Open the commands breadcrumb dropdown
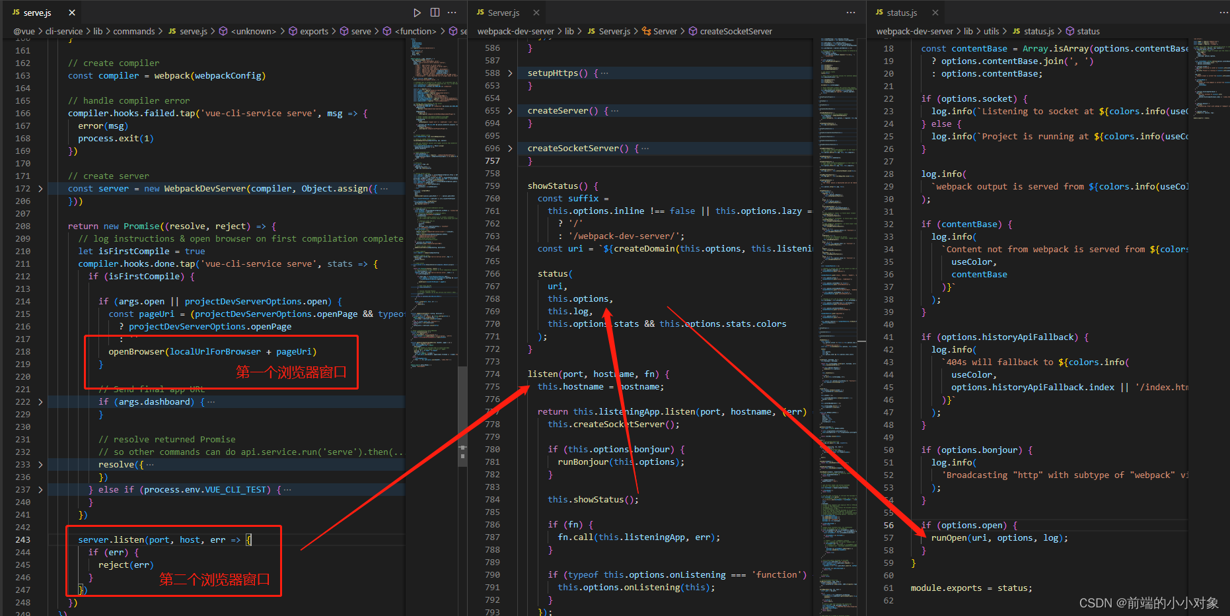The width and height of the screenshot is (1230, 616). tap(134, 31)
